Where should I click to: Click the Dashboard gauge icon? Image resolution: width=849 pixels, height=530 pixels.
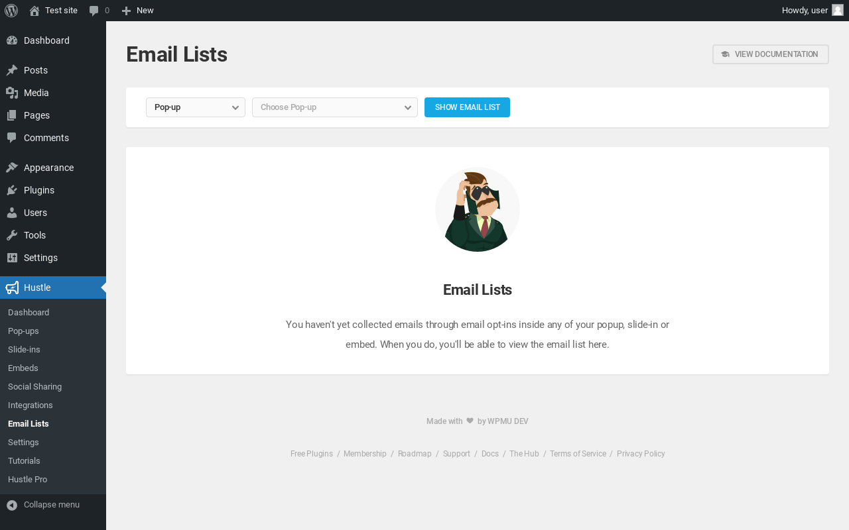(x=12, y=40)
